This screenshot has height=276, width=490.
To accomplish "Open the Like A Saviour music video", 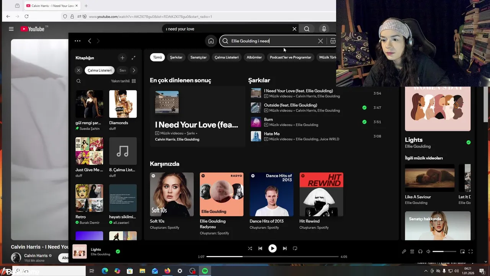I will coord(430,184).
